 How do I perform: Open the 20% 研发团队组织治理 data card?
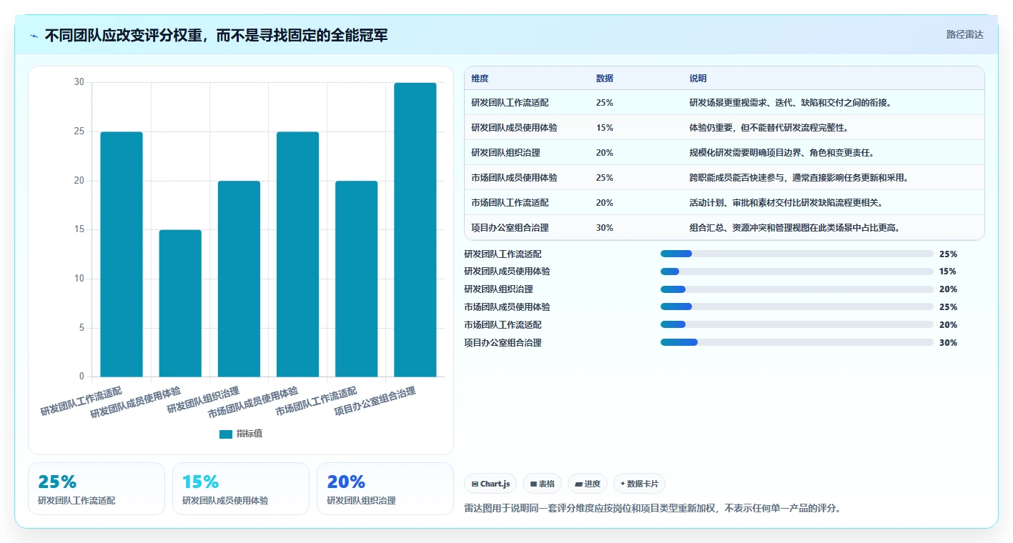pyautogui.click(x=385, y=489)
